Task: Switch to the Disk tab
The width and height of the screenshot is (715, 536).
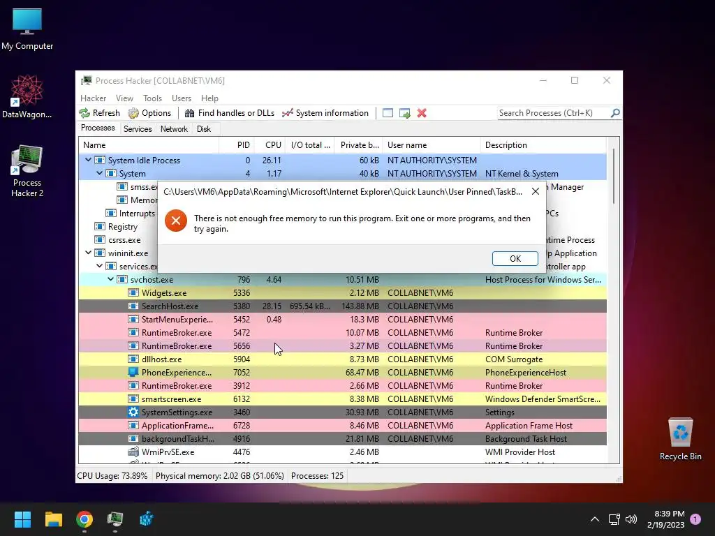Action: pos(203,129)
